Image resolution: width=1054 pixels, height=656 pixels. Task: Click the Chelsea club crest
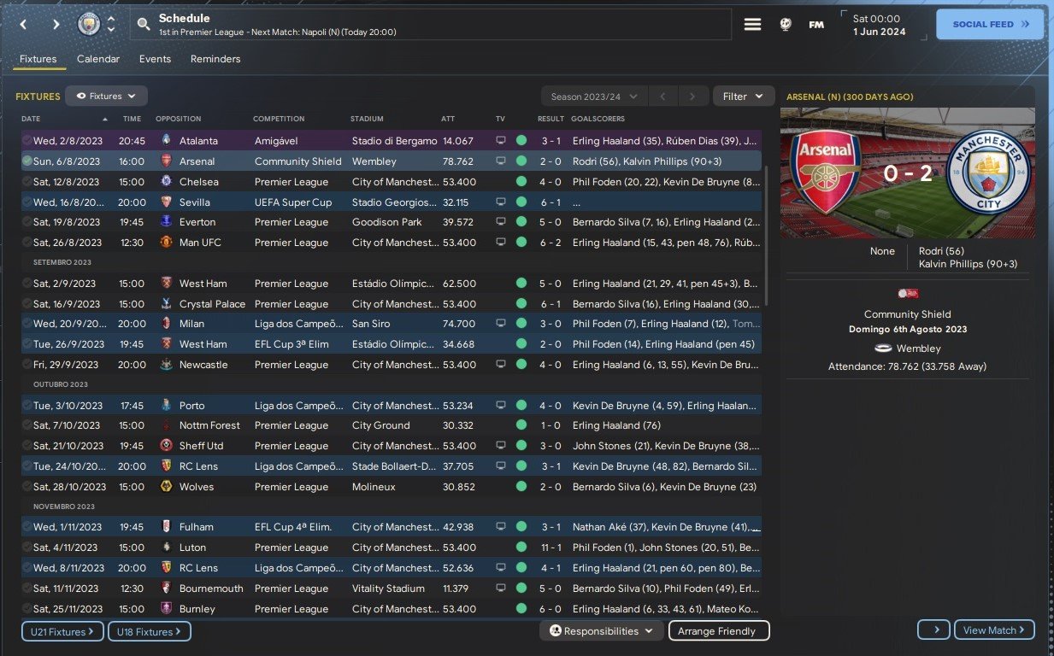click(x=166, y=182)
